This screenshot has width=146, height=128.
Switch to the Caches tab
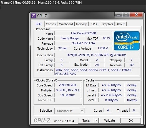point(51,24)
